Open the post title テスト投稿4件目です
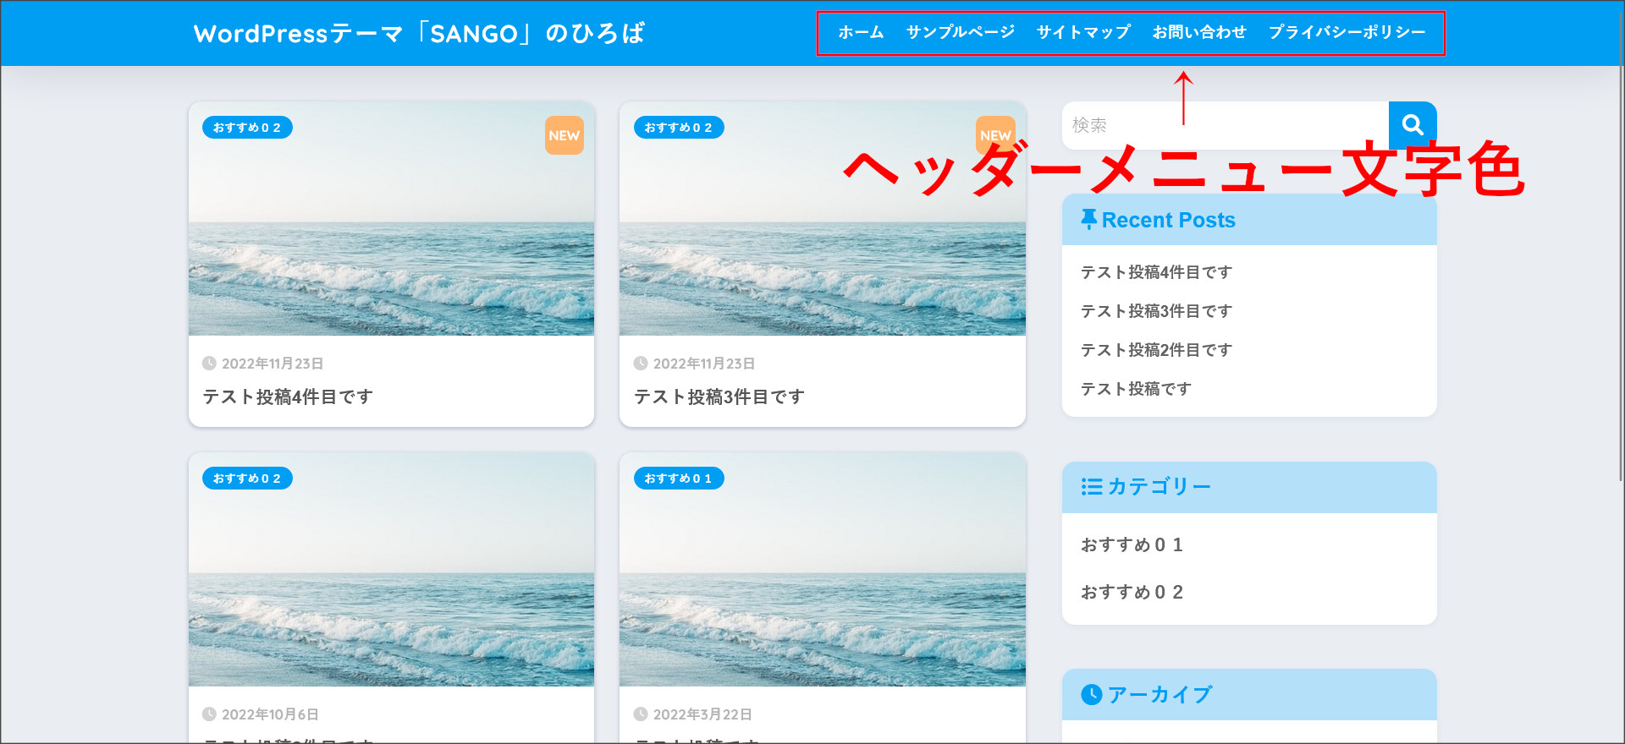The height and width of the screenshot is (744, 1625). pos(288,397)
